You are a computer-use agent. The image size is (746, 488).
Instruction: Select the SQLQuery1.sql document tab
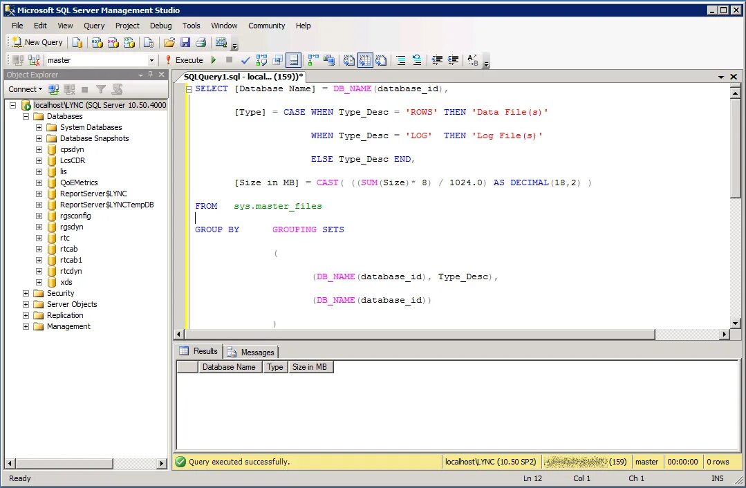243,77
